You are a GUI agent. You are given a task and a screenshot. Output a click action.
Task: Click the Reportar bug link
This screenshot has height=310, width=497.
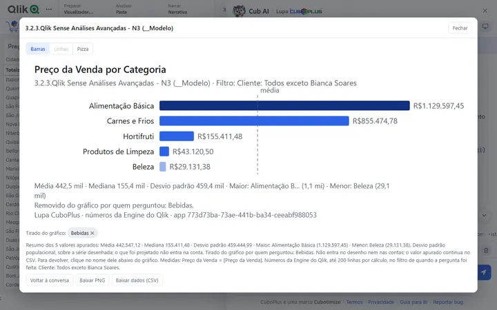tap(448, 302)
